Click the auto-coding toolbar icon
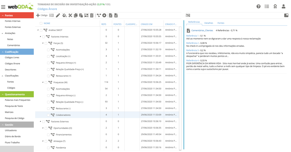 point(51,15)
